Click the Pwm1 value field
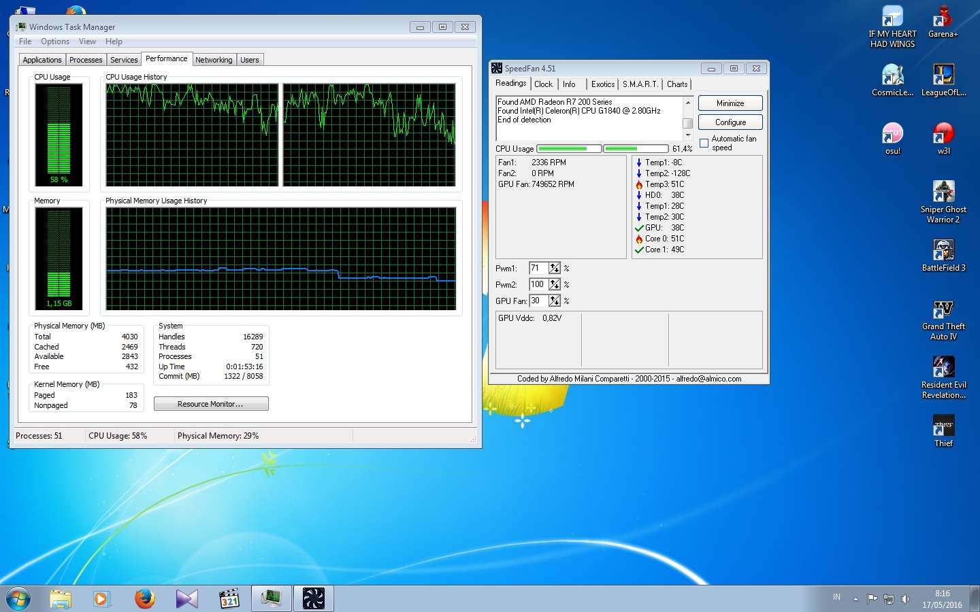 [539, 269]
